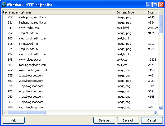Screen dimensions: 165x126
Task: Click the Cancel button
Action: (152, 120)
